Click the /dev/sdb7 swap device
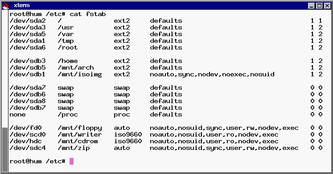 point(28,108)
